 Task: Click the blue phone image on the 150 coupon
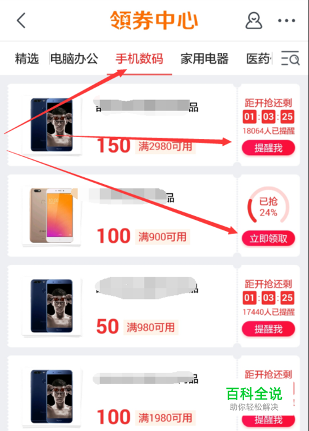click(x=51, y=125)
